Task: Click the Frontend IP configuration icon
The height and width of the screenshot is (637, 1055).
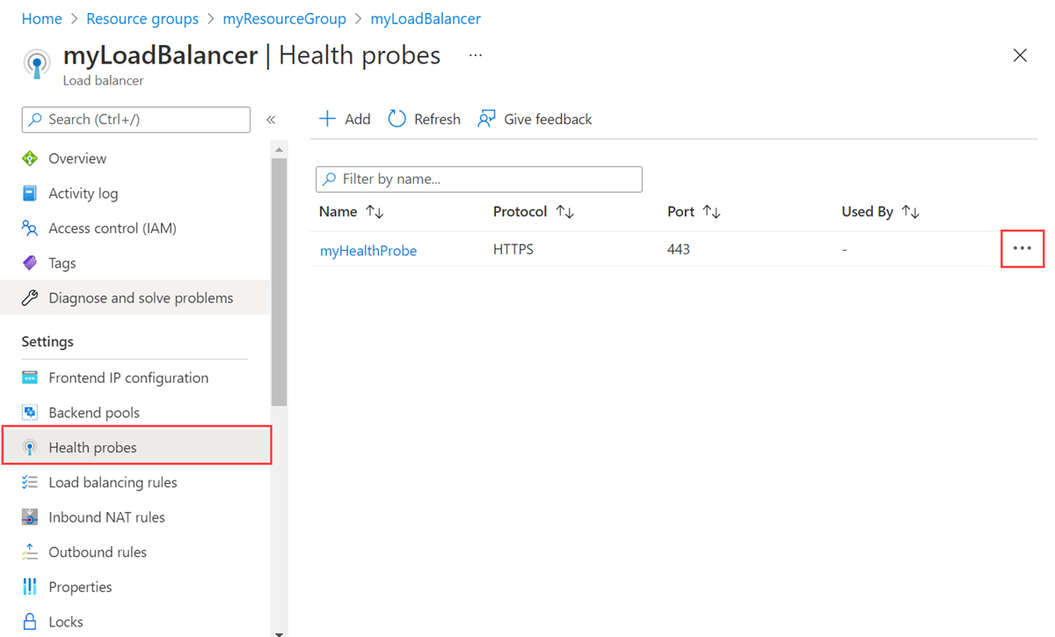Action: pos(30,378)
